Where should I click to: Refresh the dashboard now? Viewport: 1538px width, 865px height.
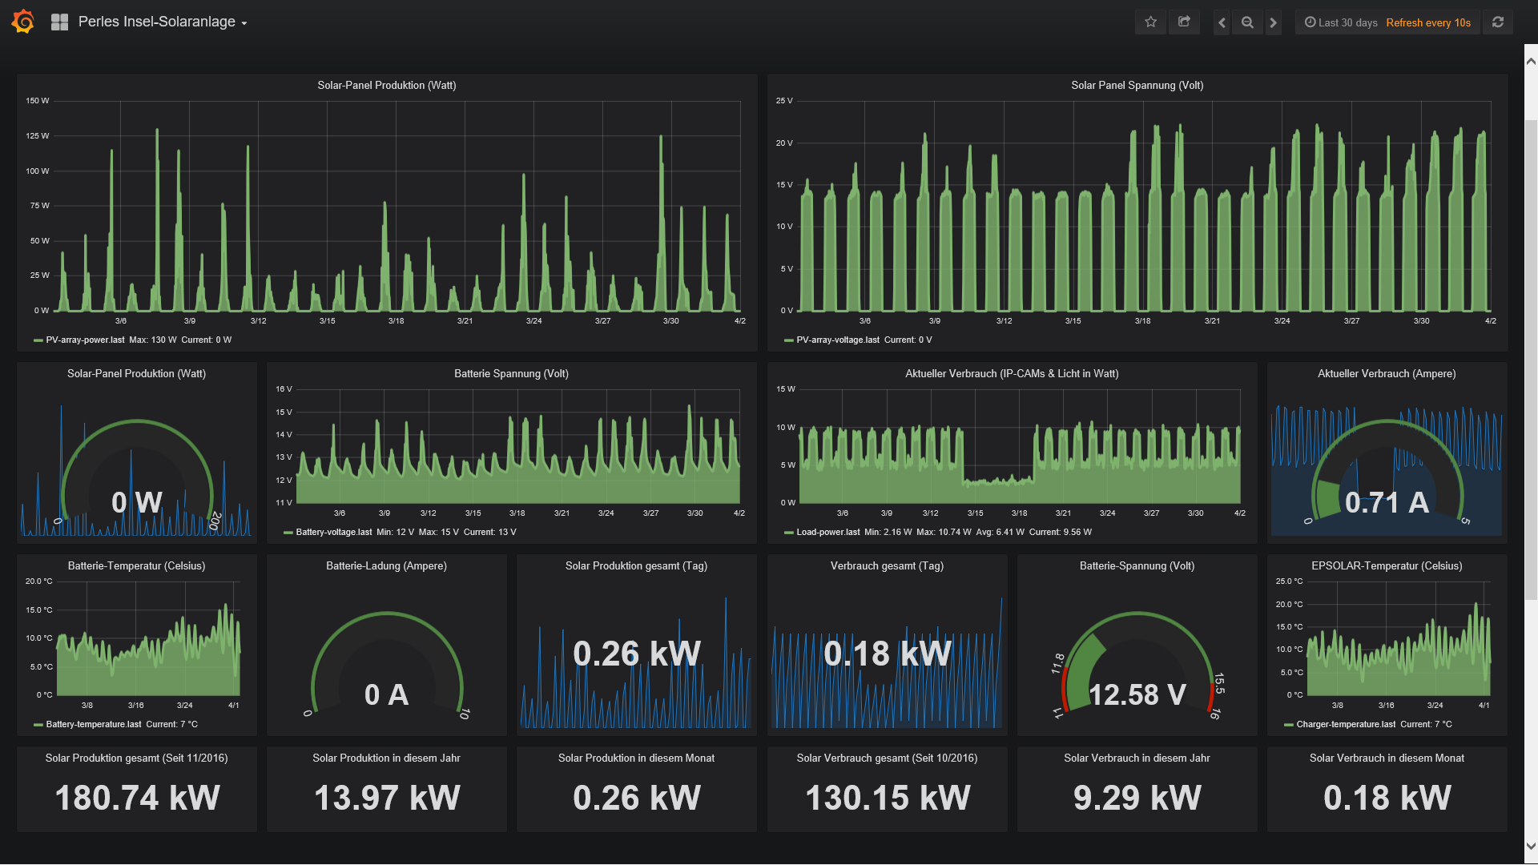(1498, 22)
